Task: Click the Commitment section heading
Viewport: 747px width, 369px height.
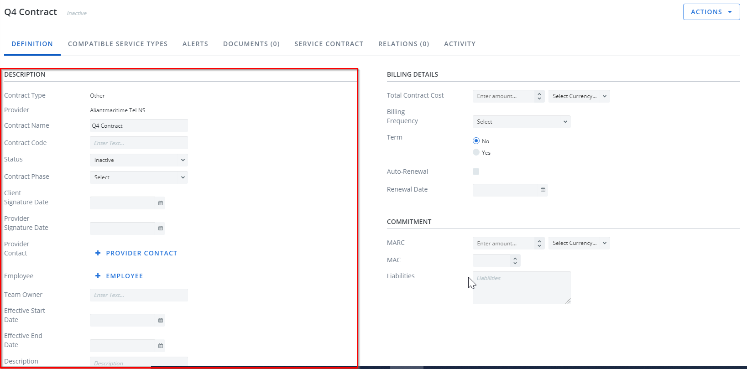Action: [x=409, y=222]
